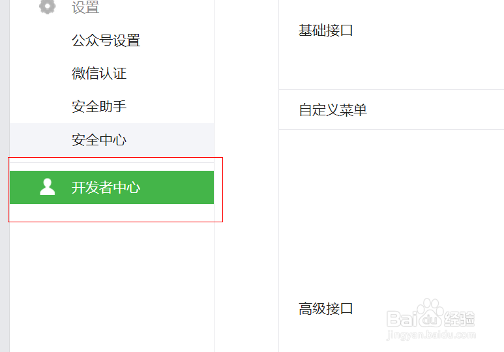Viewport: 504px width, 352px height.
Task: Click the gear icon beside 设置
Action: pos(47,7)
